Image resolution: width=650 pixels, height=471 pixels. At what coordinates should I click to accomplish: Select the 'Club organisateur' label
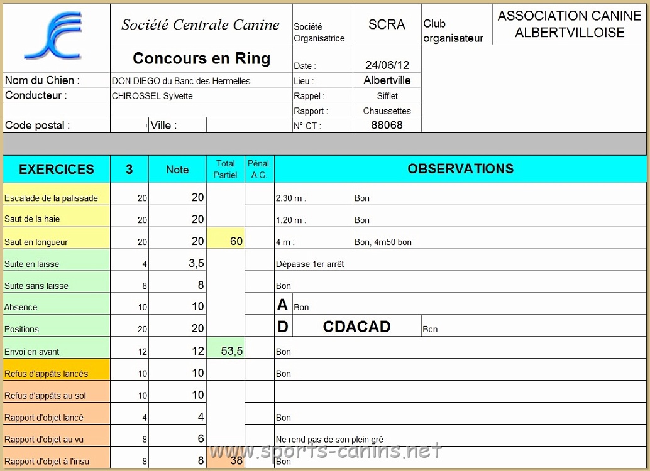point(453,31)
